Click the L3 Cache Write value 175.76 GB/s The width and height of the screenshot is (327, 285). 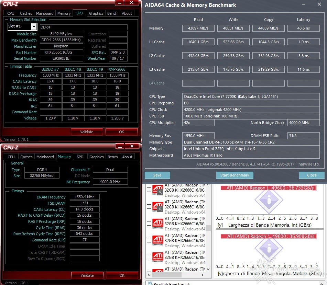[233, 69]
